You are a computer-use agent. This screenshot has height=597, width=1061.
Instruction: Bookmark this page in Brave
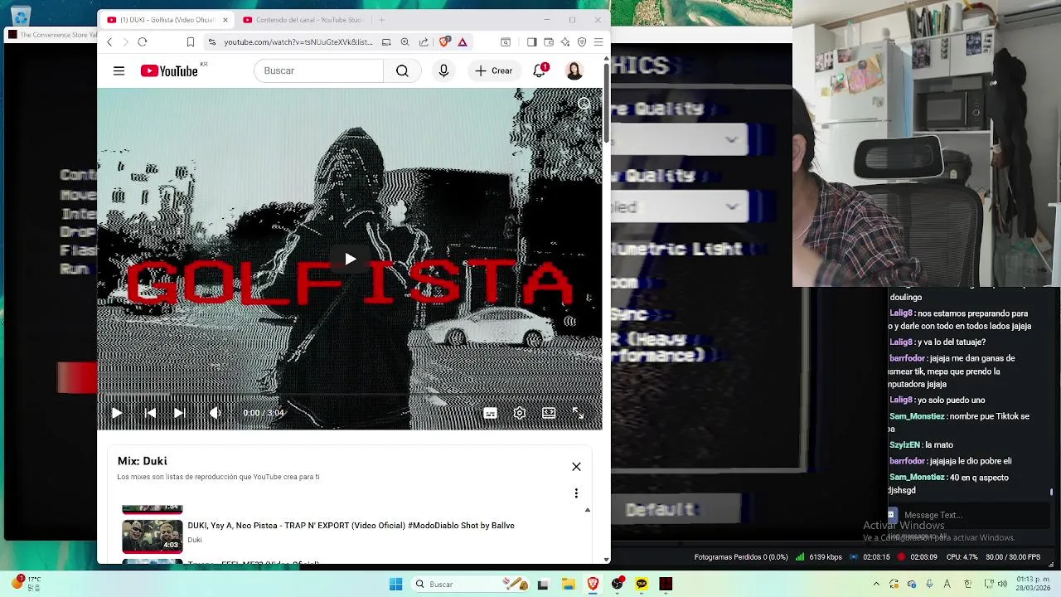(191, 42)
